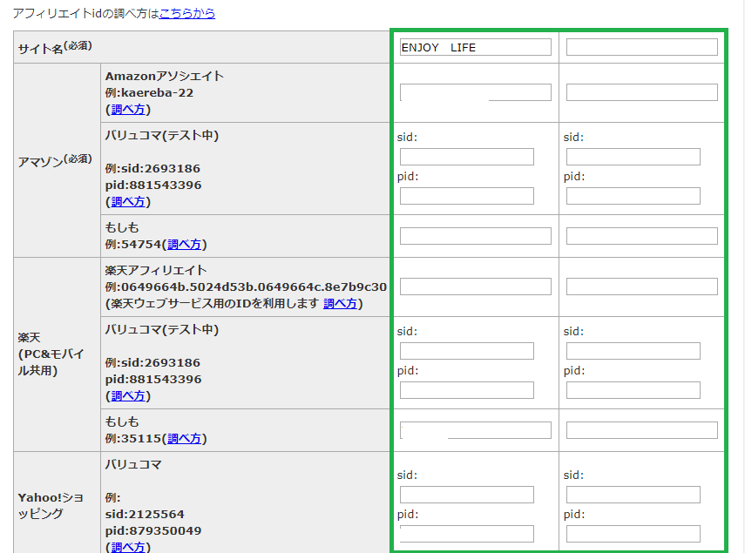Click the サイト名 field containing ENJOY LIFE

pyautogui.click(x=476, y=47)
